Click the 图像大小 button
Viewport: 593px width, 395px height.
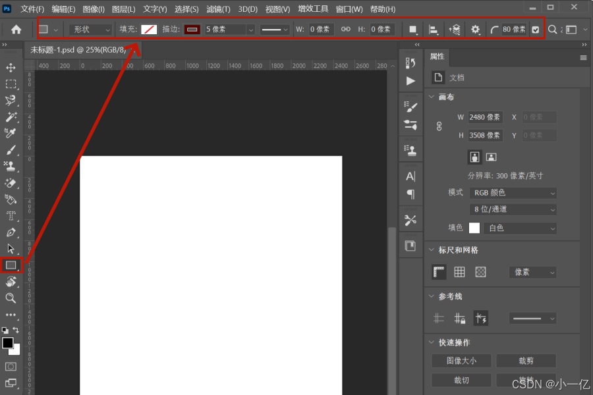coord(461,361)
